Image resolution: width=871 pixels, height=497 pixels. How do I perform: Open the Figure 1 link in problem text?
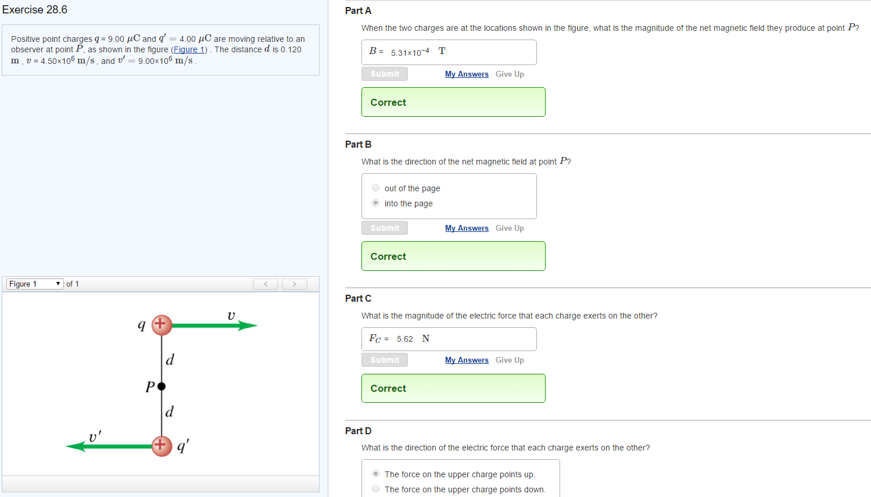coord(189,49)
